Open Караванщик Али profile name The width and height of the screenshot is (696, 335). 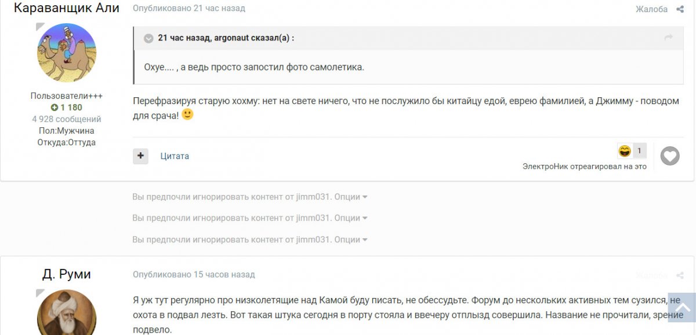pyautogui.click(x=66, y=8)
